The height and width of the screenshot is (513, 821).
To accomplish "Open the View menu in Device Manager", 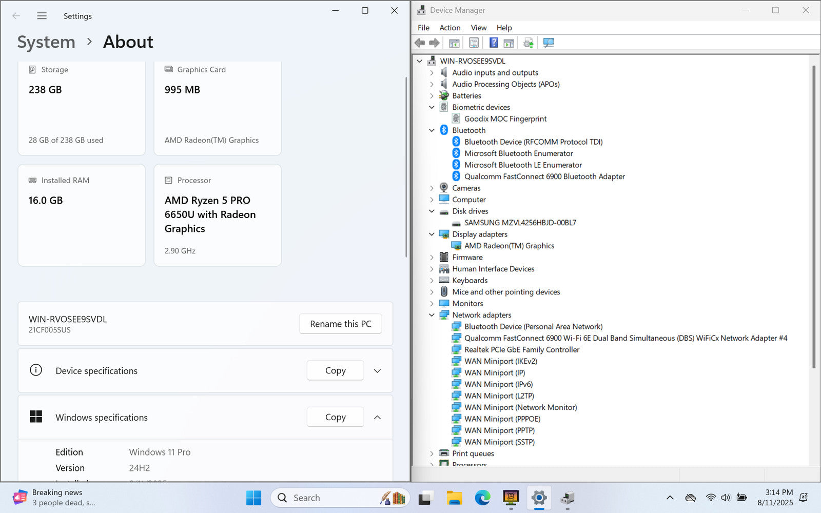I will tap(478, 28).
